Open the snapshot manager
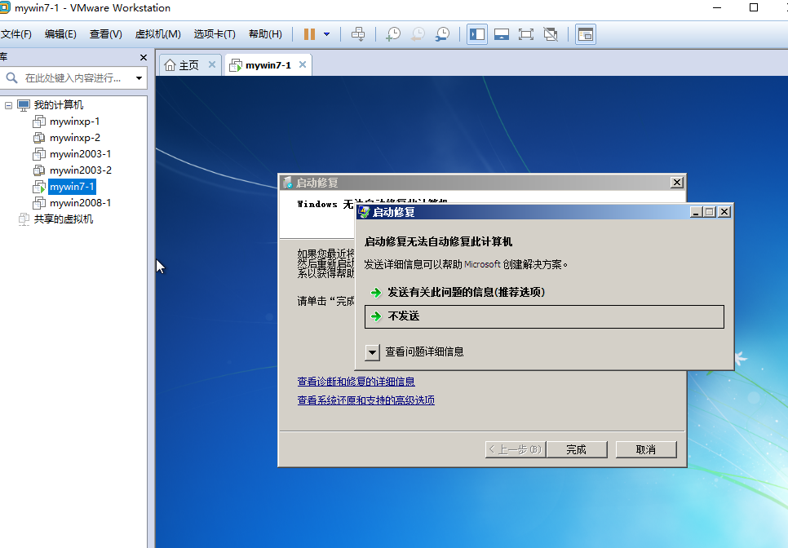Screen dimensions: 788x548 [x=442, y=34]
